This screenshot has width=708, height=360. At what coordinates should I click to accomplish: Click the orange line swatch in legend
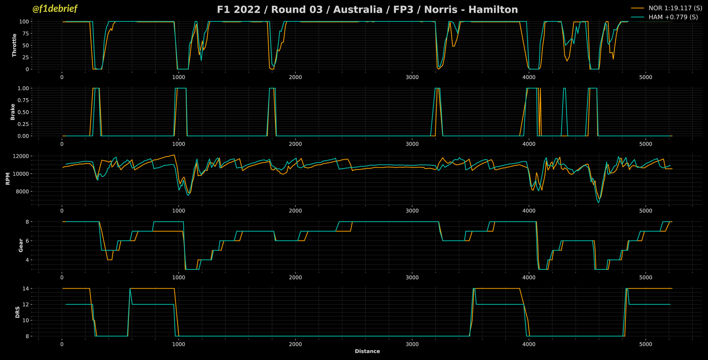(x=638, y=8)
